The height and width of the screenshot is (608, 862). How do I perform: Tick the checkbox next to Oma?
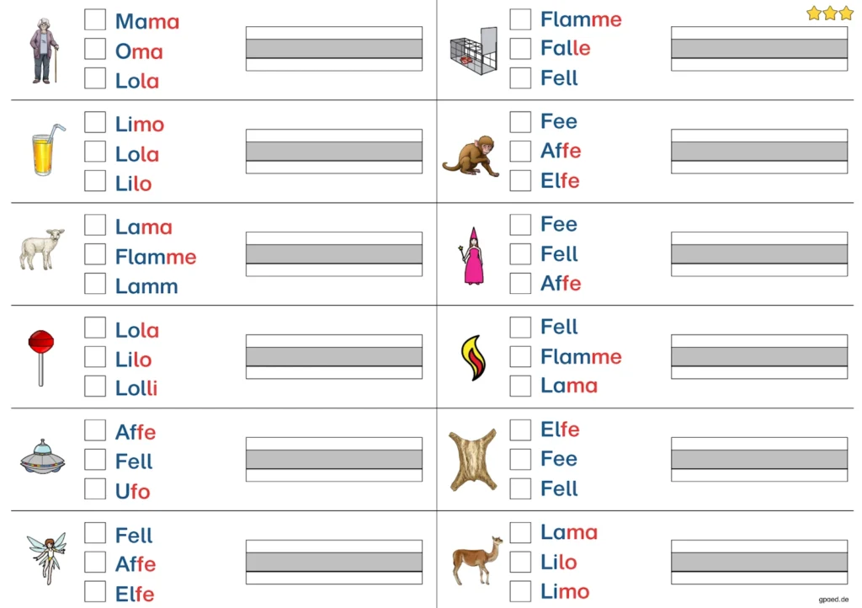pos(95,50)
